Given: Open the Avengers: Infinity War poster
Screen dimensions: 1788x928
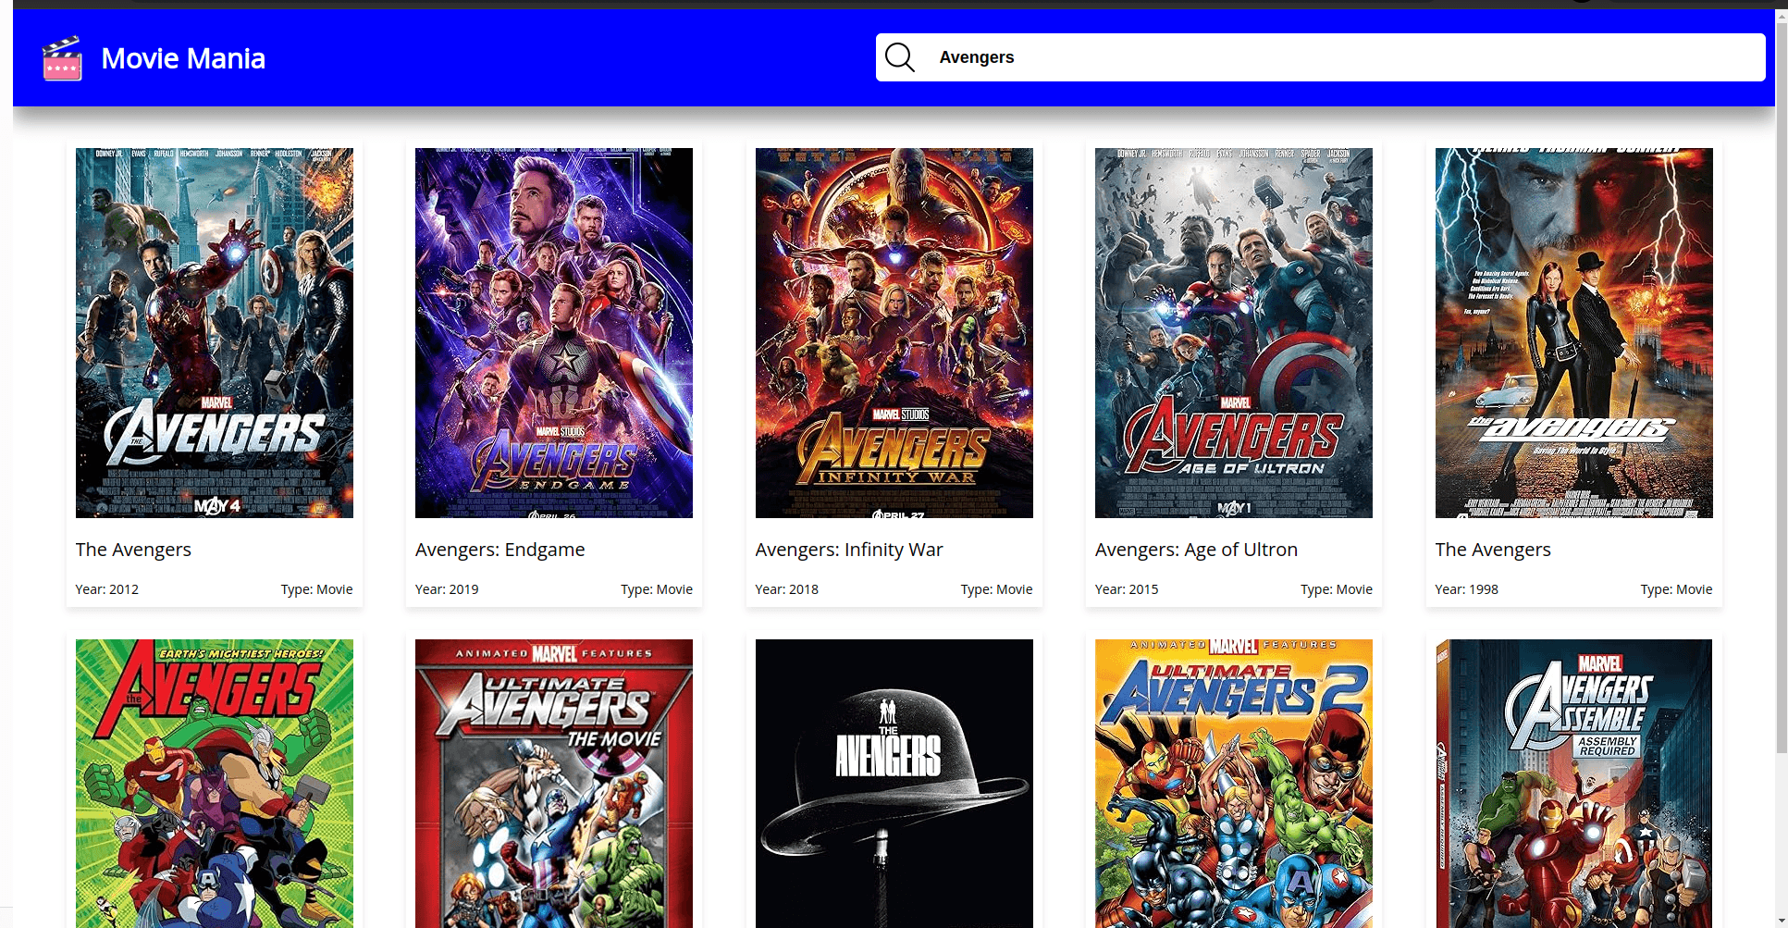Looking at the screenshot, I should click(x=894, y=333).
